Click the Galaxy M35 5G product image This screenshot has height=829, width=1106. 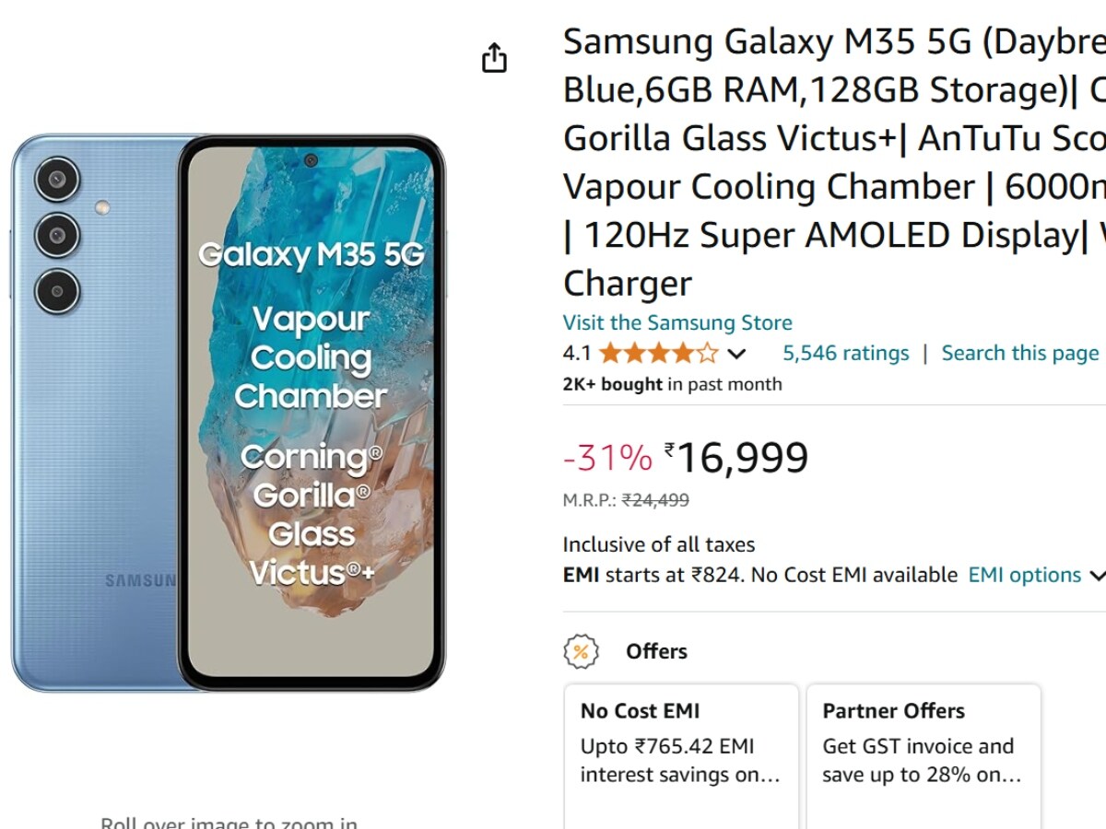coord(228,413)
